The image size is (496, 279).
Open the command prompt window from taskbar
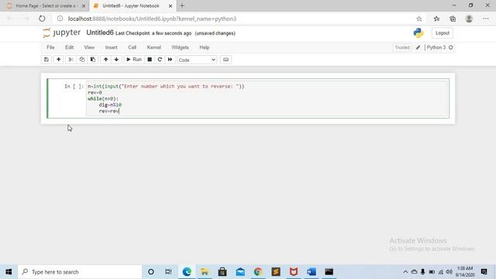(x=329, y=272)
